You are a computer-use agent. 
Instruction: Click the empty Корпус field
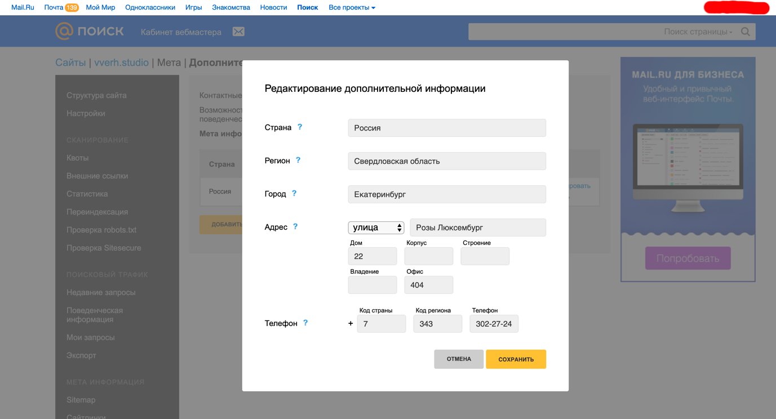pos(429,256)
